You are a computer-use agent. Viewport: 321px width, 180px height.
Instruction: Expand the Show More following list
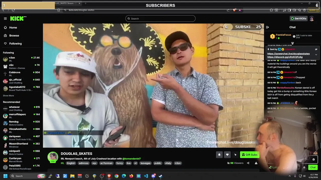pos(9,96)
